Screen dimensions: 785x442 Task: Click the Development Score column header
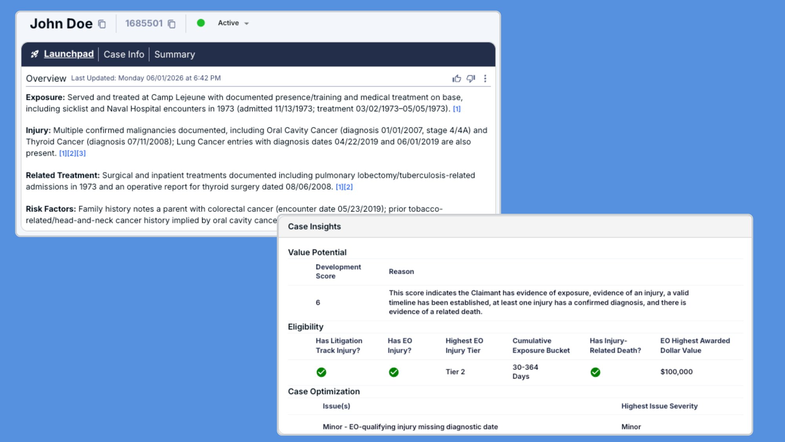(x=338, y=271)
